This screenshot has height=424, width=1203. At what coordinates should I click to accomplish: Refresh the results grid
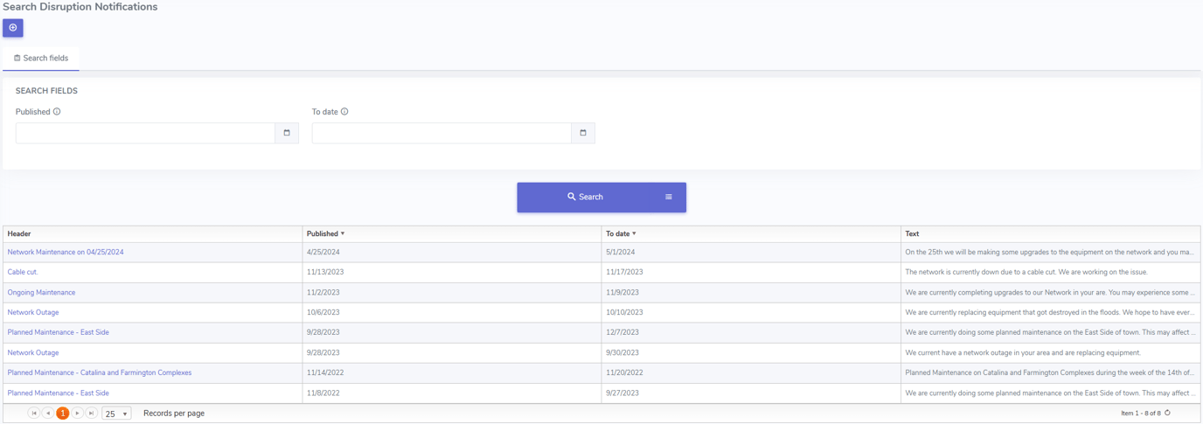click(x=1167, y=414)
